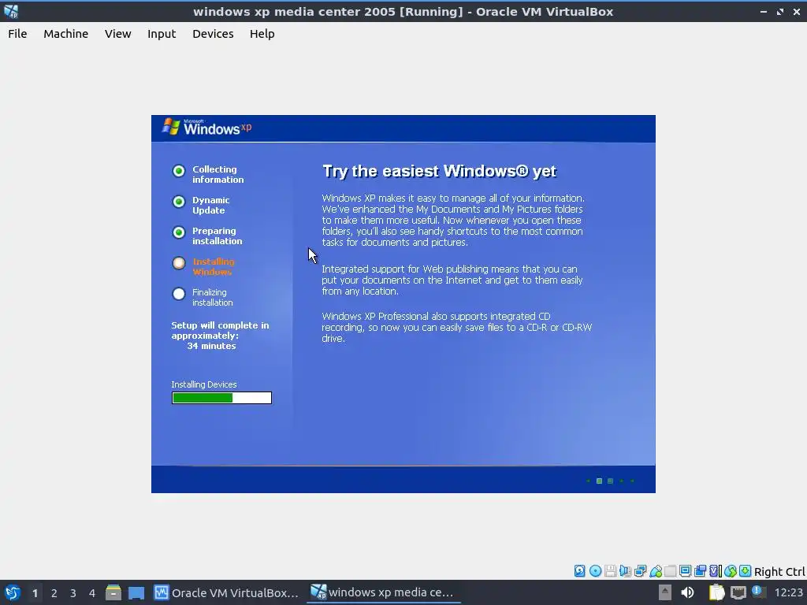Minimize the VirtualBox VM window

tap(763, 11)
